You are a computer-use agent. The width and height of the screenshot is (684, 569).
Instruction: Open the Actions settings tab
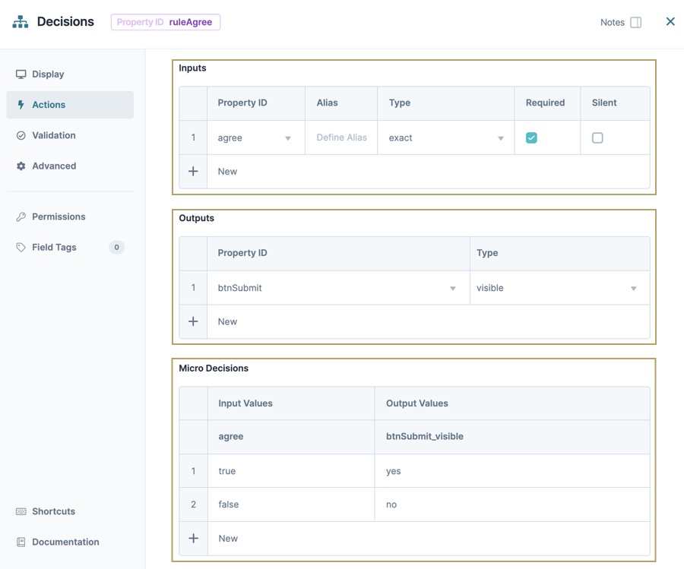(x=70, y=105)
